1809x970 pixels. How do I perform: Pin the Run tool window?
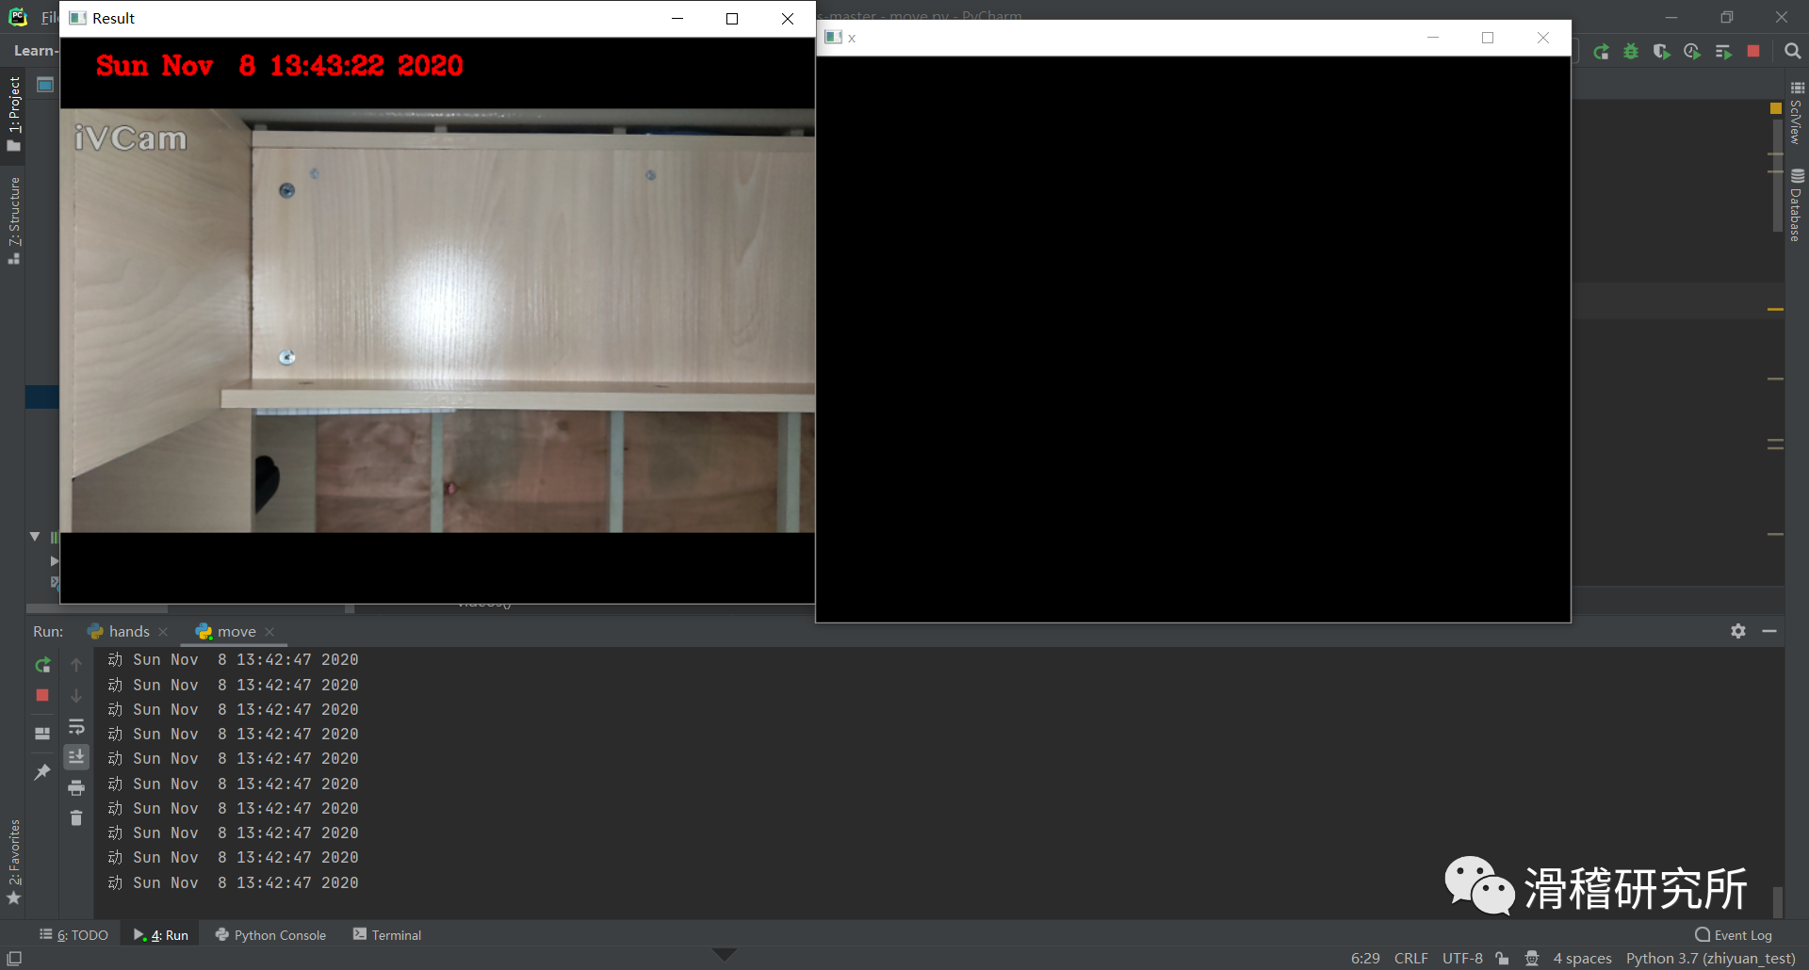click(41, 772)
